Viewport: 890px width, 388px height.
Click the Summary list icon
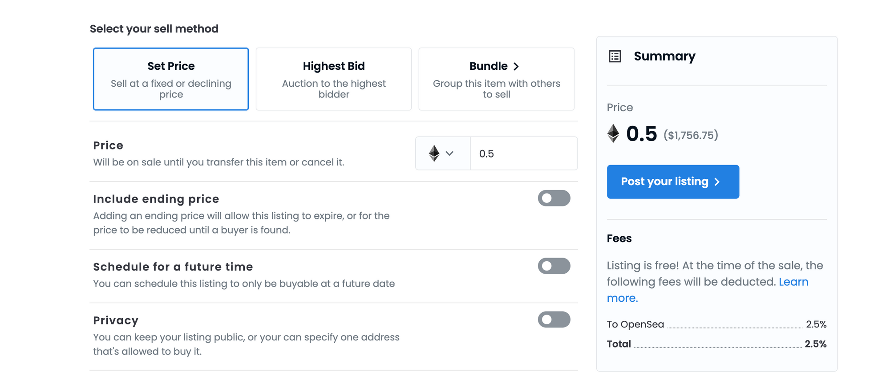tap(615, 57)
